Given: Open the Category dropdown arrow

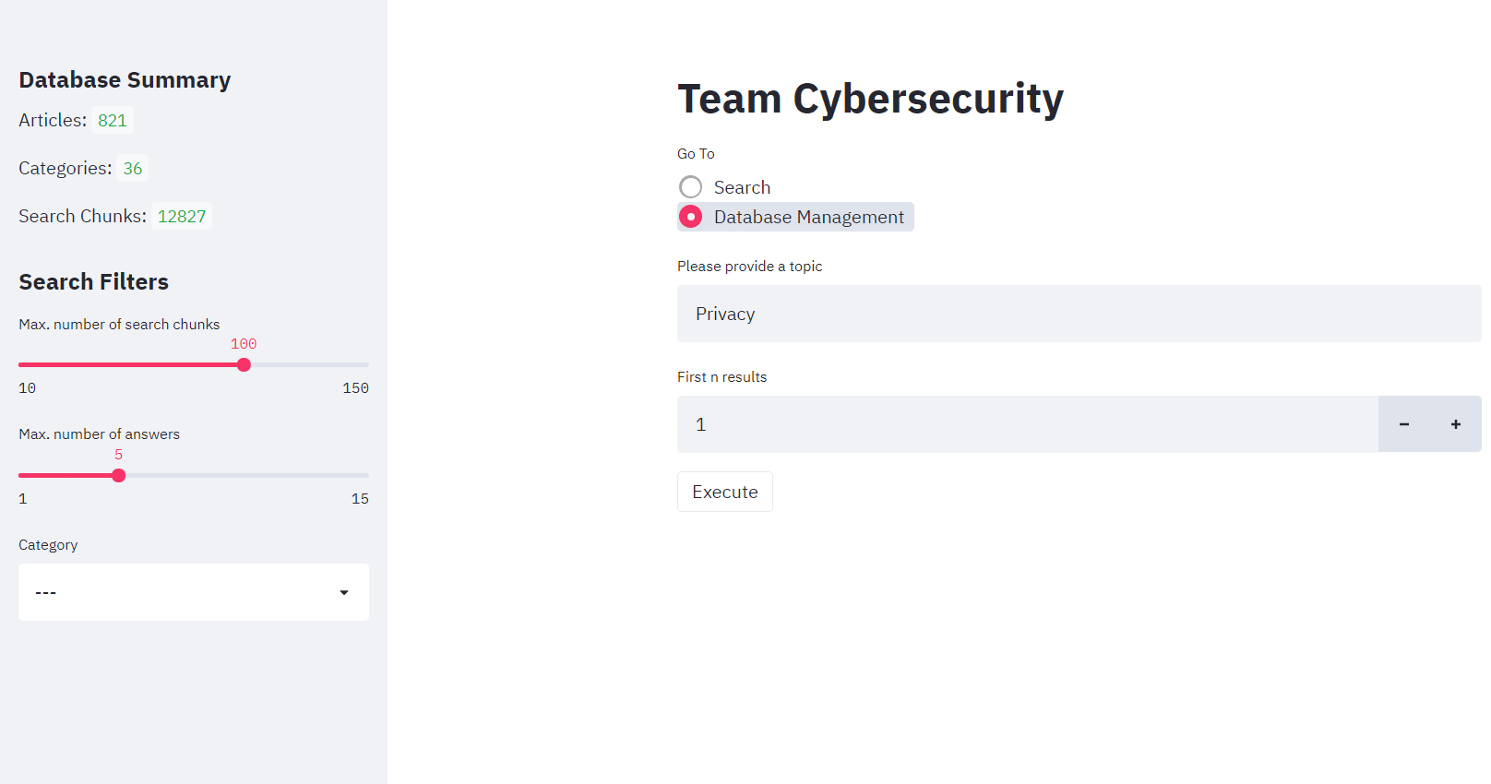Looking at the screenshot, I should [x=343, y=592].
